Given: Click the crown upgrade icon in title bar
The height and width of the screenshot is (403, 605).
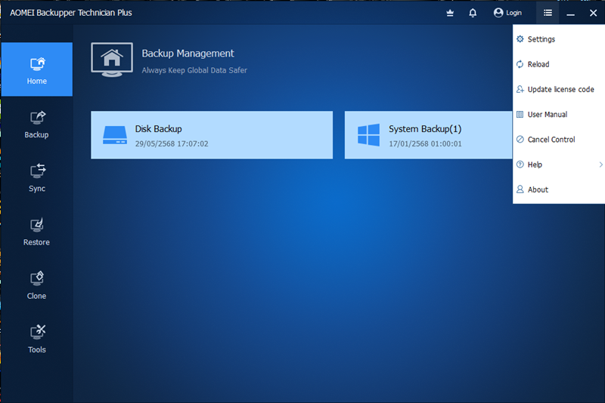Looking at the screenshot, I should click(450, 13).
